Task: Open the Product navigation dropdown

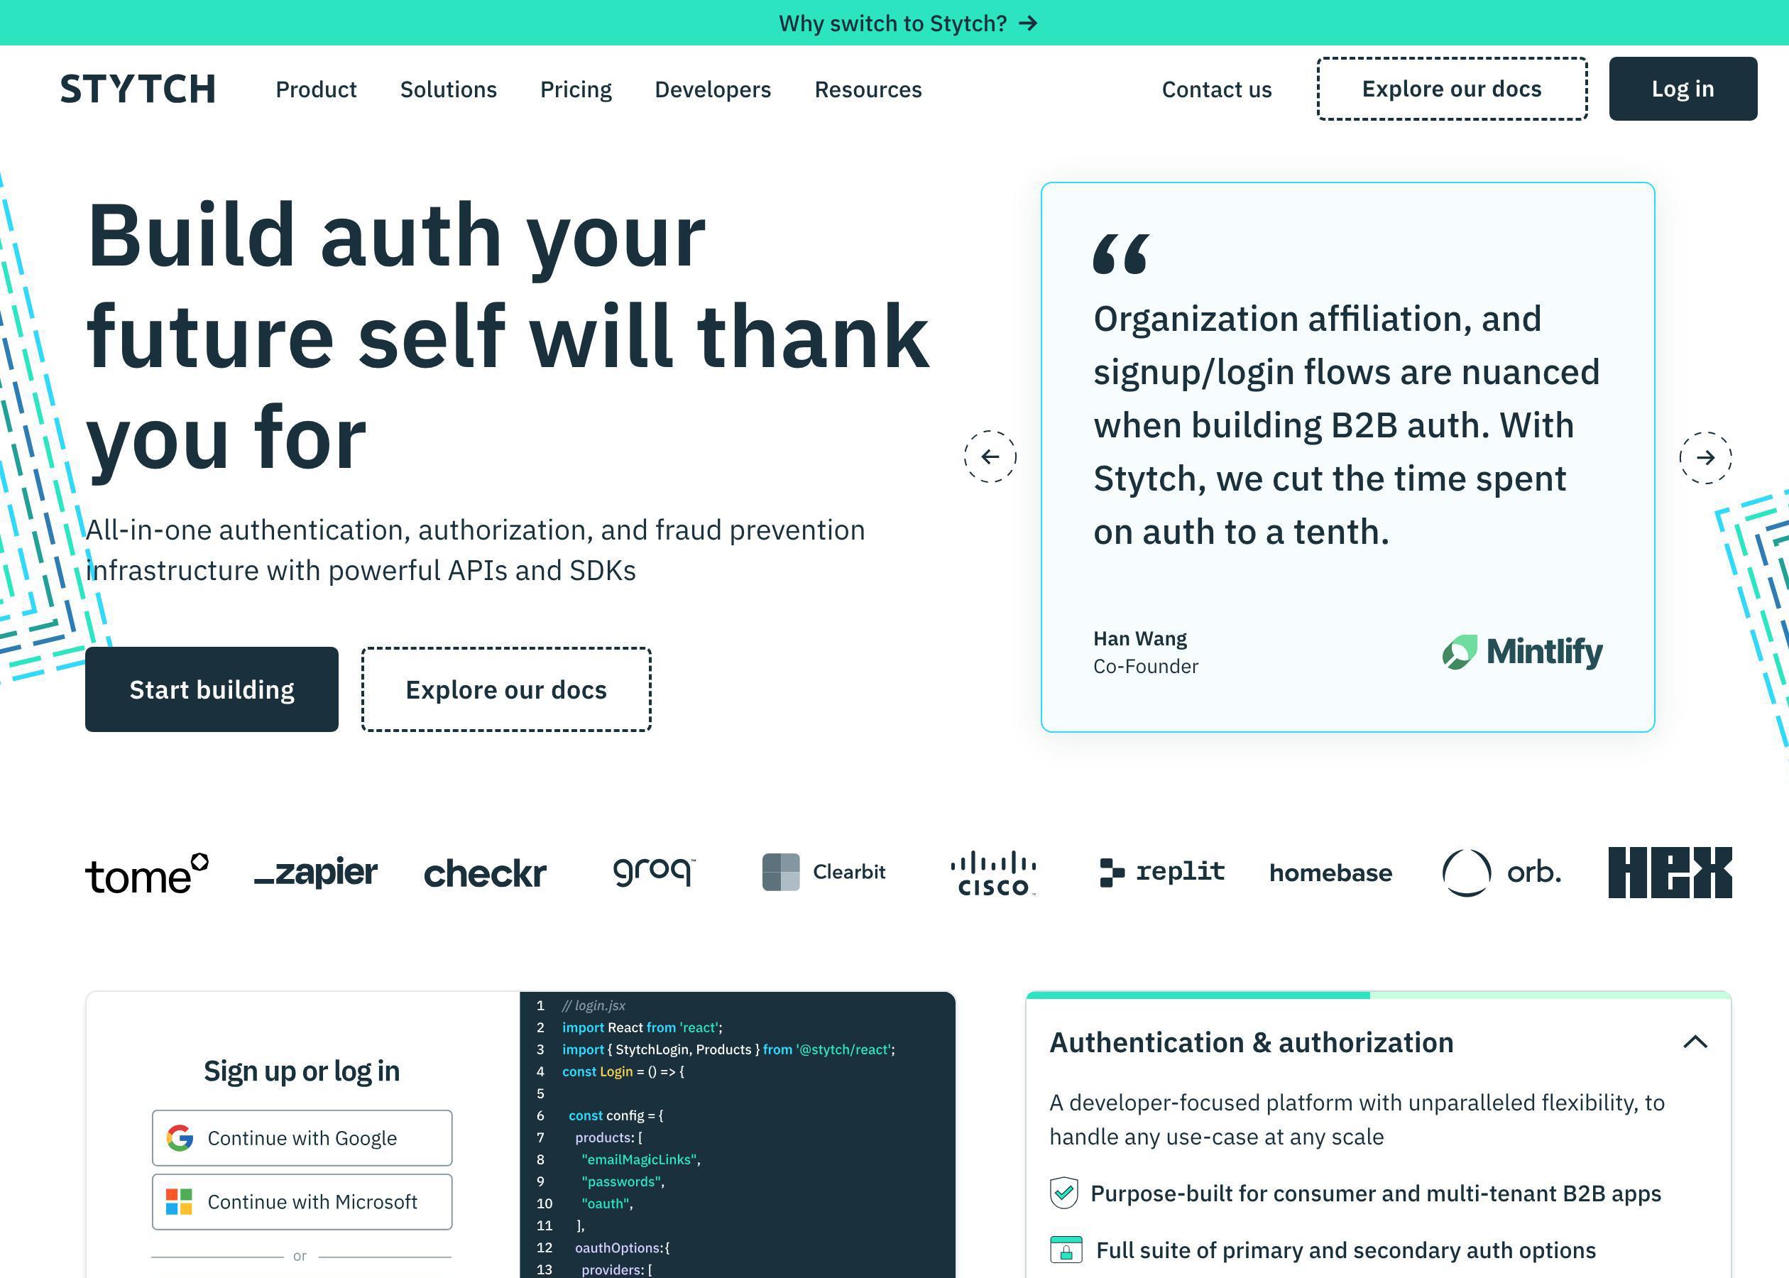Action: point(315,89)
